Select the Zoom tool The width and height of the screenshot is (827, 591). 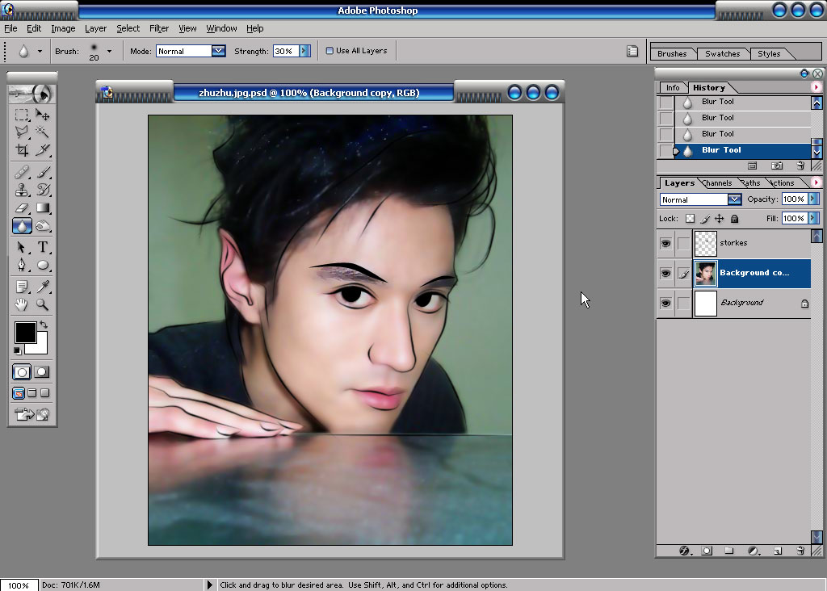pos(42,304)
